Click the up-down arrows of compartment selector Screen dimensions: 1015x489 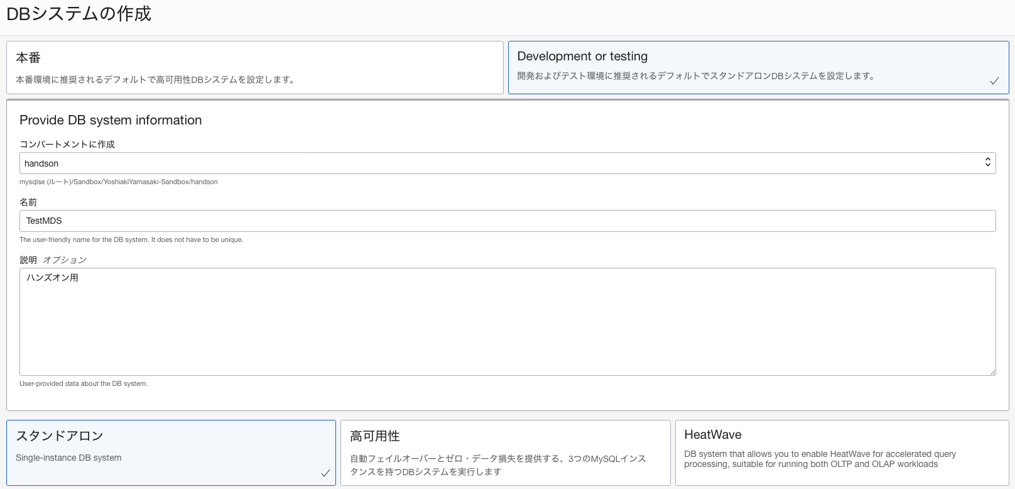(987, 163)
